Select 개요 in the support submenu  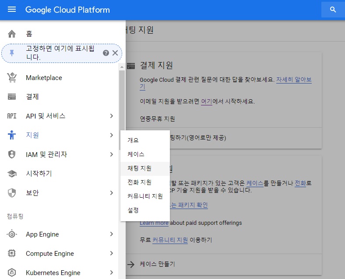[145, 140]
